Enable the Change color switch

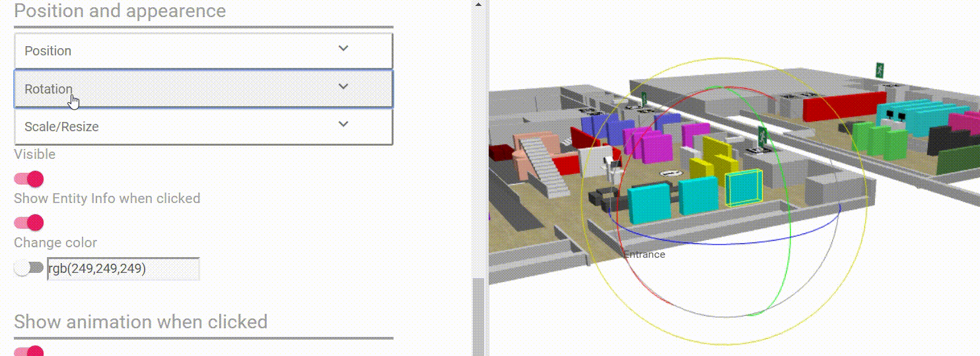tap(29, 268)
